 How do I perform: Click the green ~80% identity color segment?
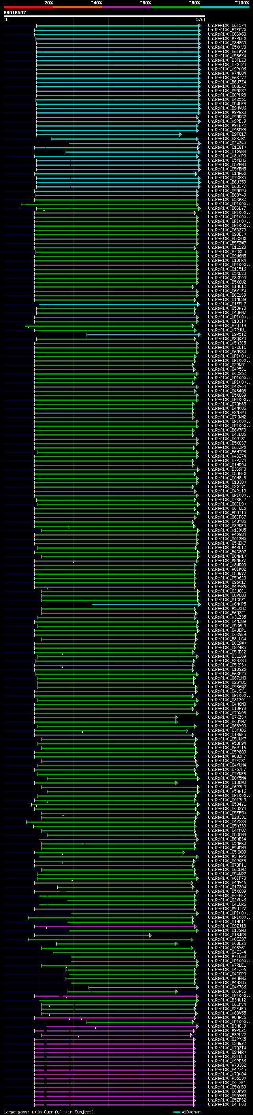click(175, 7)
